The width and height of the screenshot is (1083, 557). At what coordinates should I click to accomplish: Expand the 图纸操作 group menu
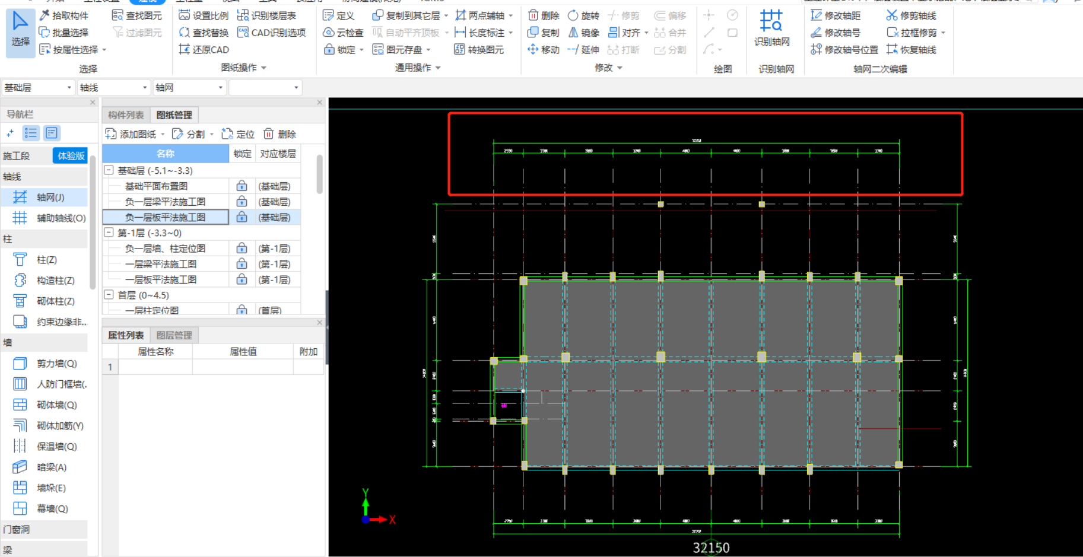click(x=243, y=68)
